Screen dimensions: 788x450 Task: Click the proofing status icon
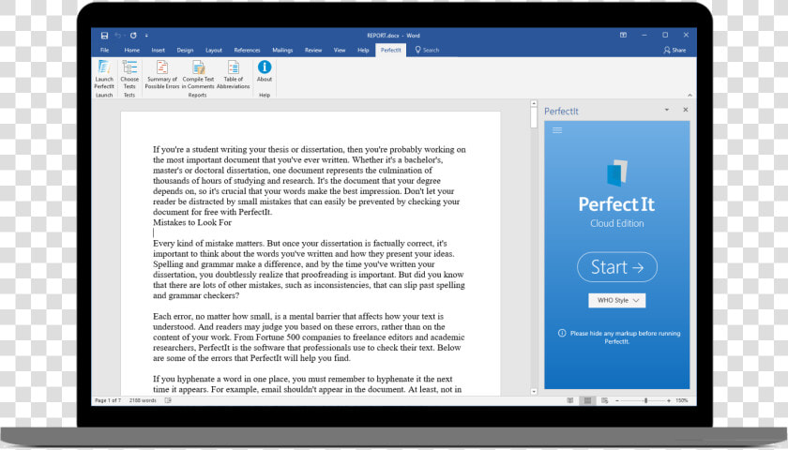coord(168,401)
